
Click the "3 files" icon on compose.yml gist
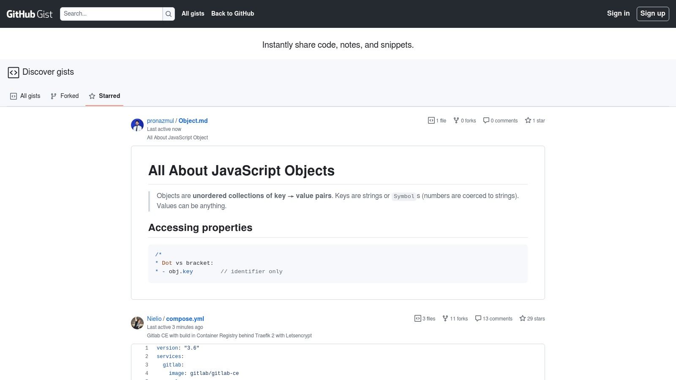pyautogui.click(x=417, y=318)
